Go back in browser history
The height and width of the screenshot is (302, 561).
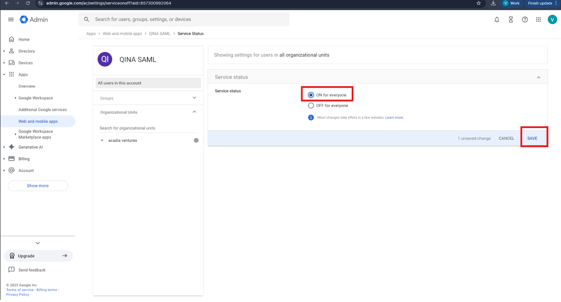click(x=7, y=3)
